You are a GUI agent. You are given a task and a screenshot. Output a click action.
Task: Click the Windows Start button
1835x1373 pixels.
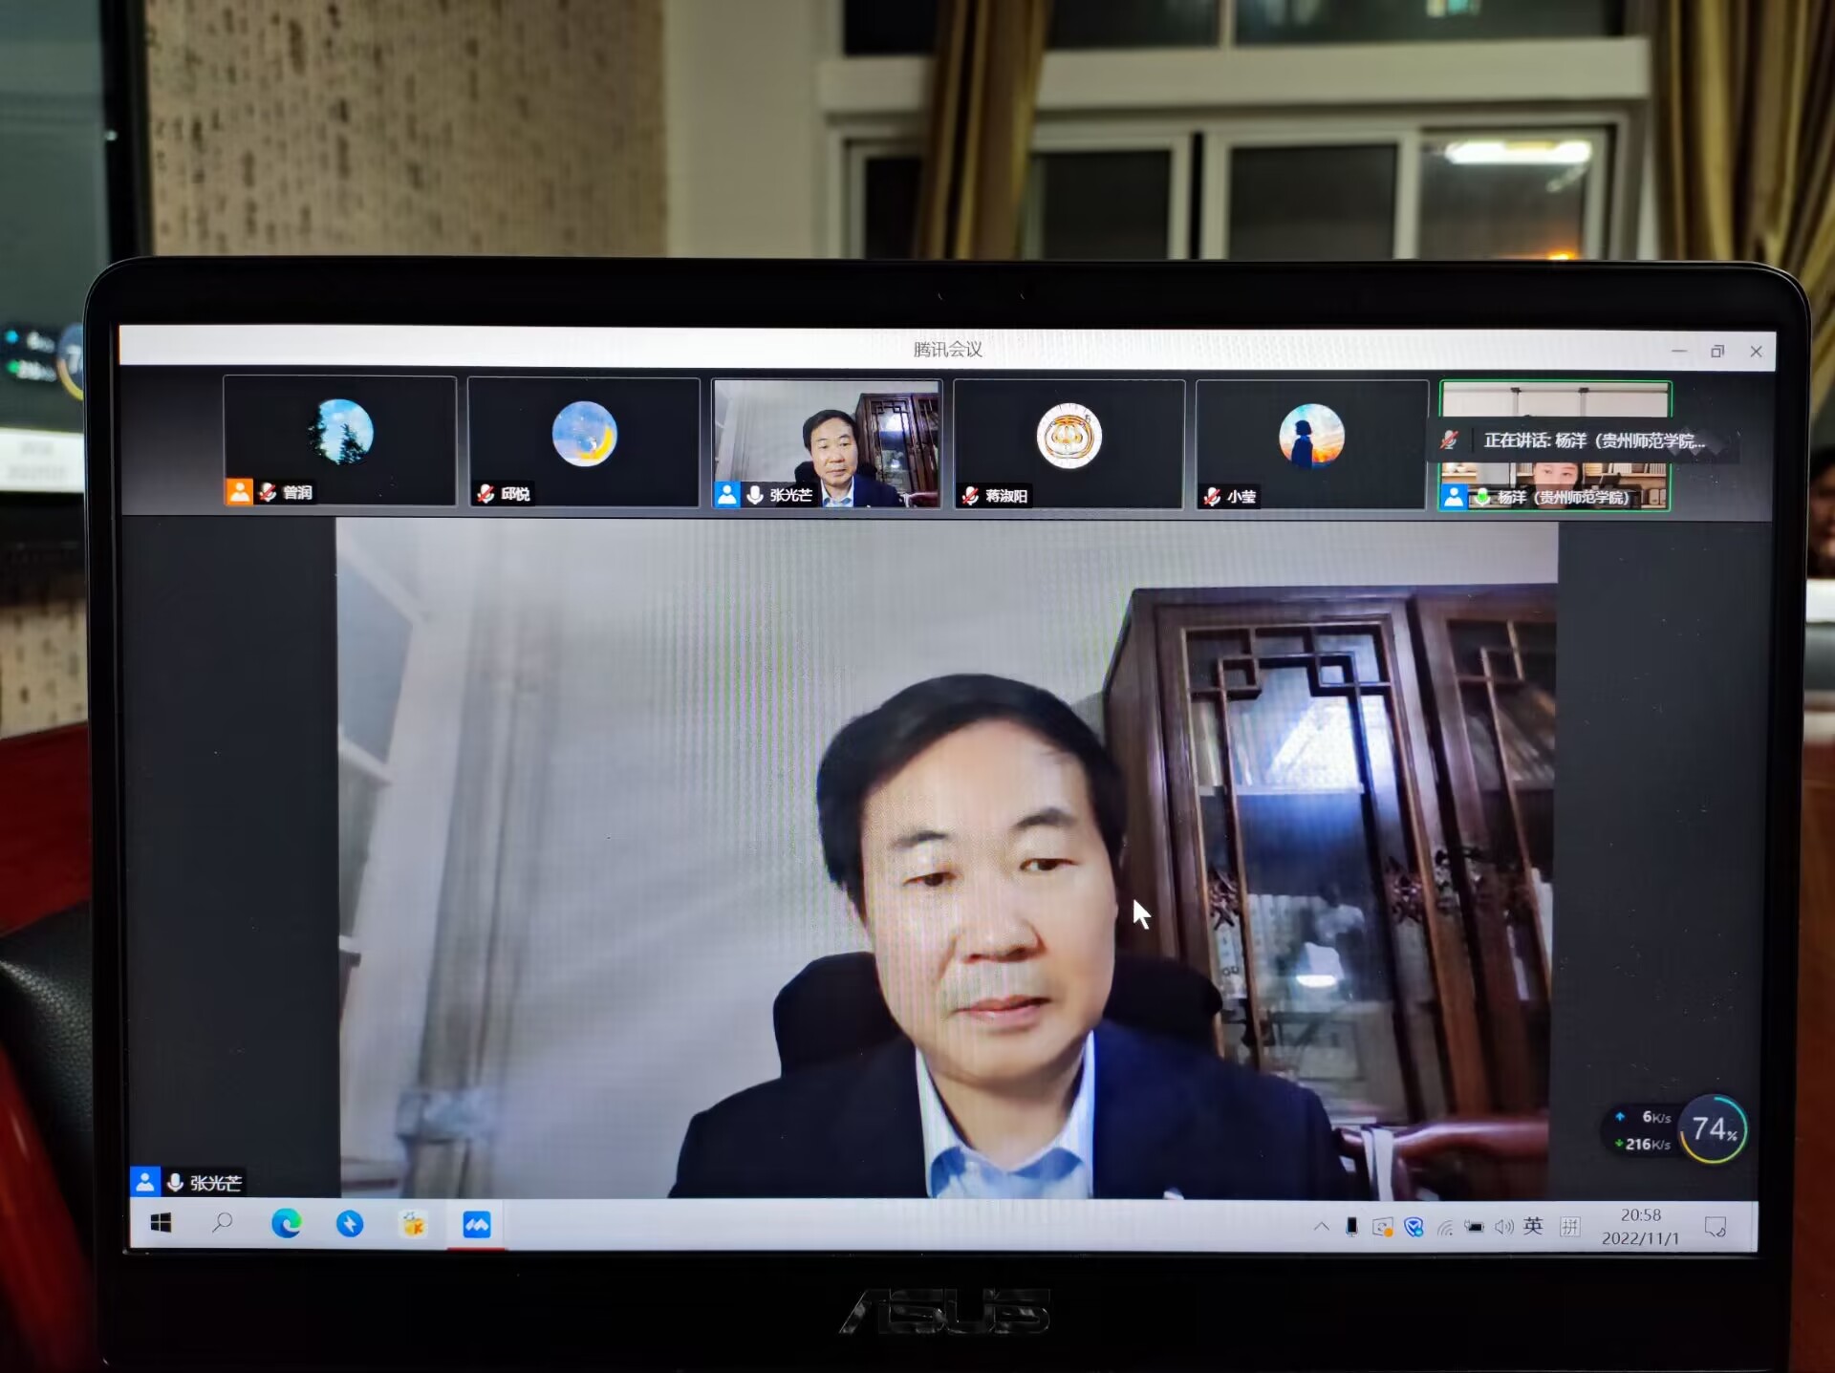coord(161,1223)
